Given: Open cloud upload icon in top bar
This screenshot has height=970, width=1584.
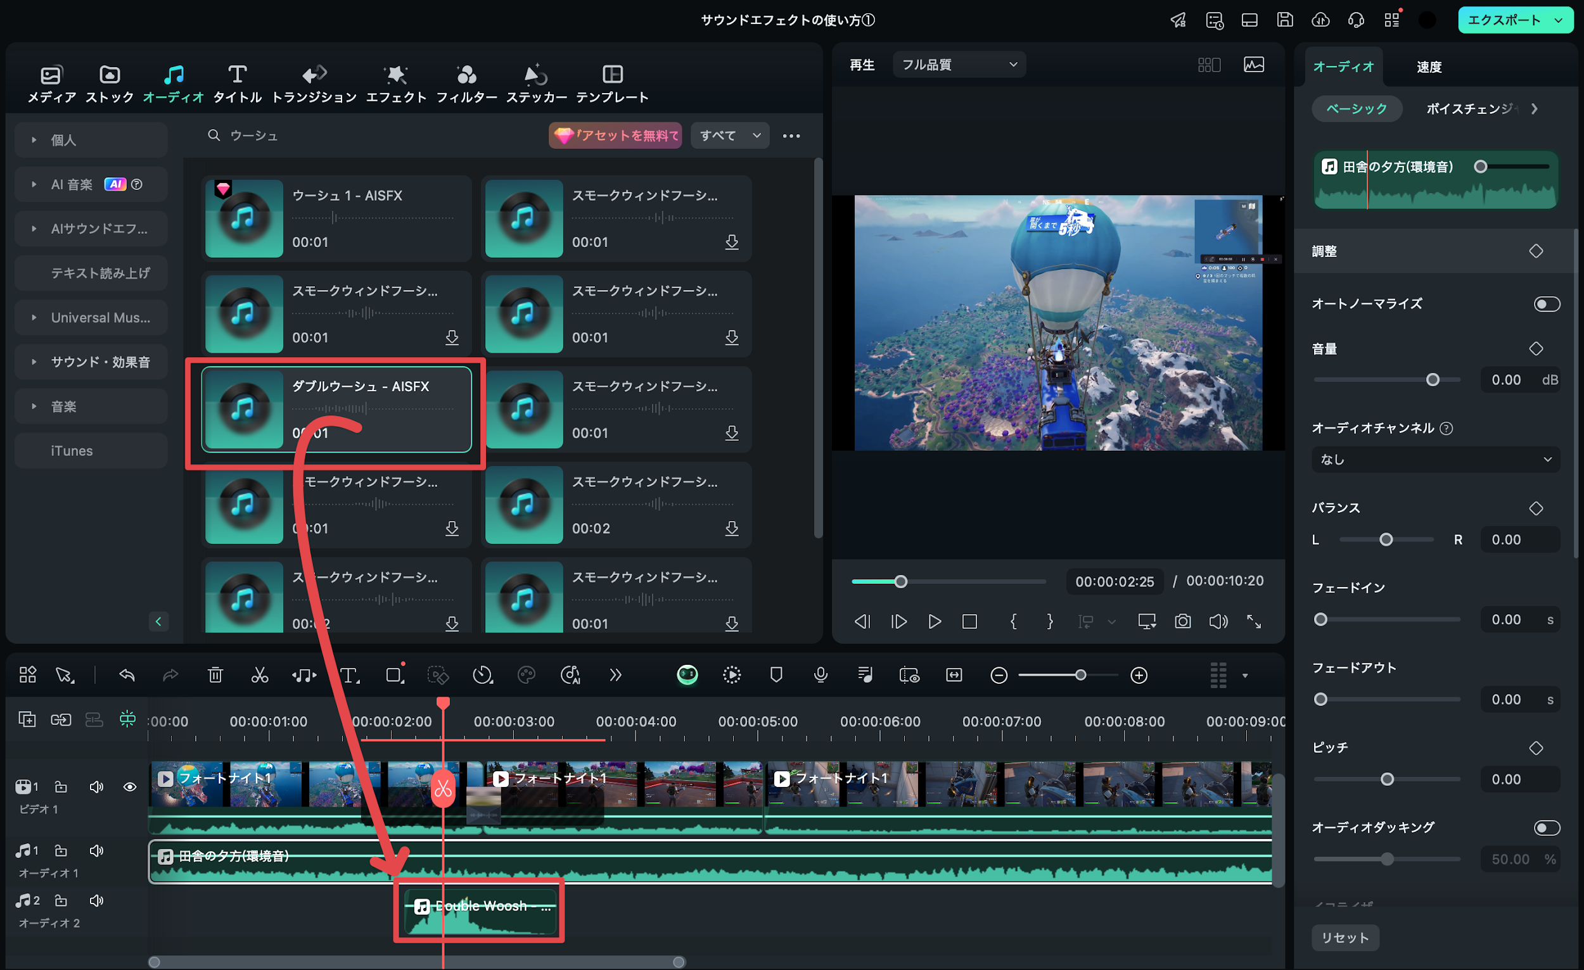Looking at the screenshot, I should 1320,20.
